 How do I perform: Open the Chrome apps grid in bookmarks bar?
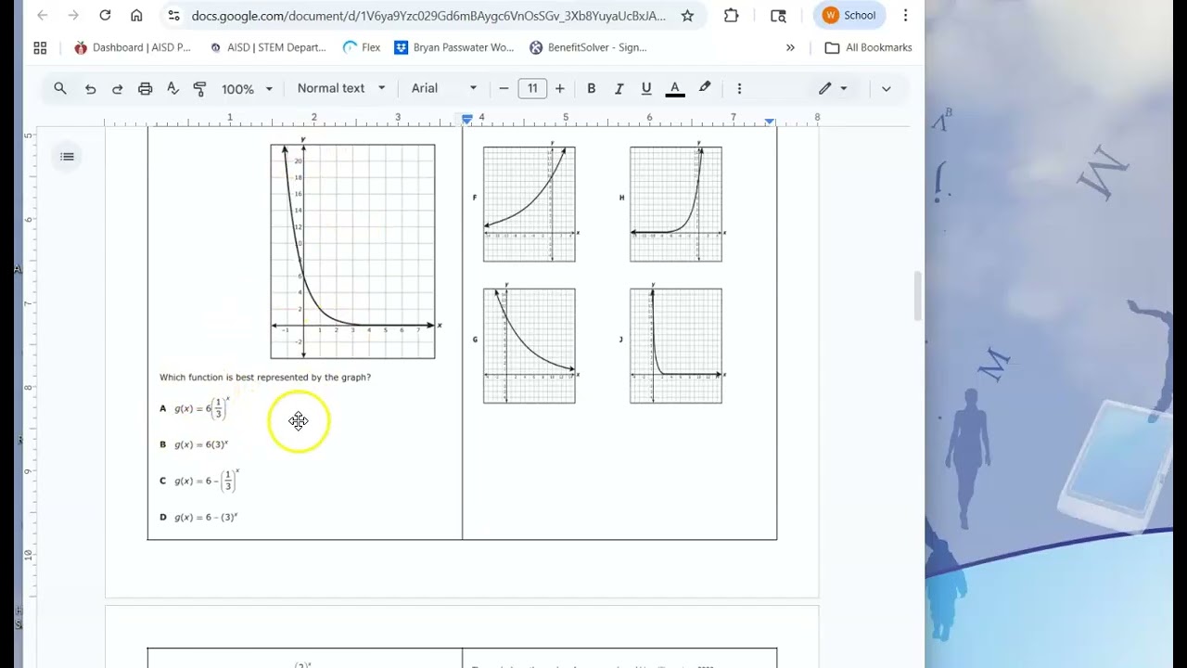point(40,47)
